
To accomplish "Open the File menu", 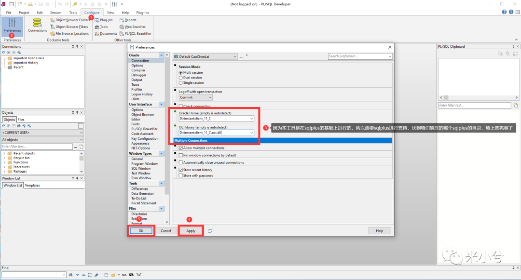I will (x=9, y=13).
